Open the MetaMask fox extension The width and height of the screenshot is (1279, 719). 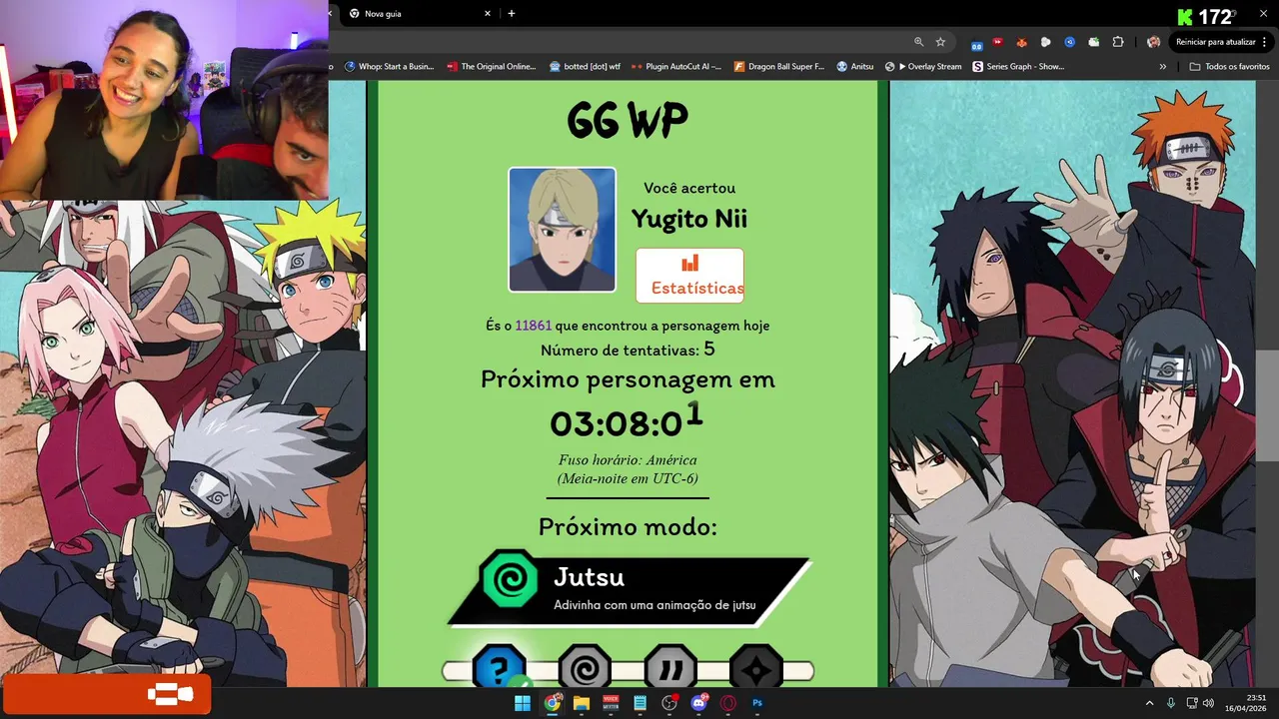coord(1021,42)
